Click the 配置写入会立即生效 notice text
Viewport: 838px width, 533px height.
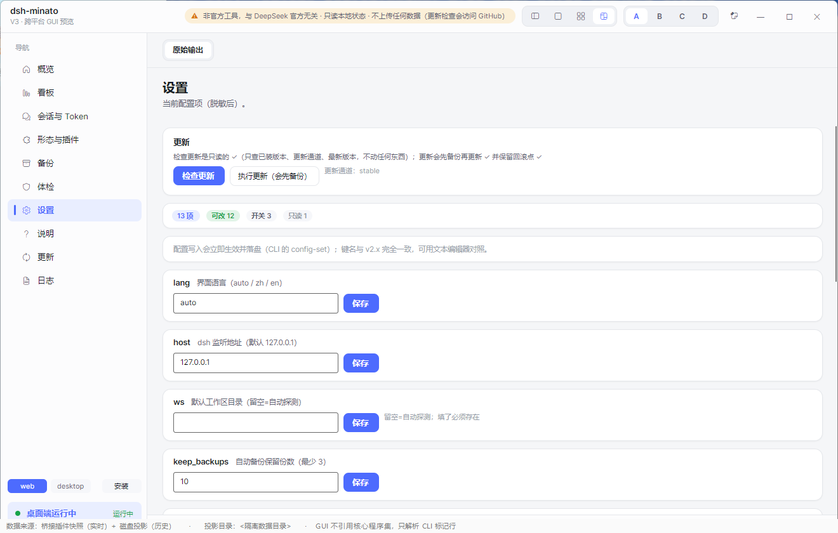331,249
